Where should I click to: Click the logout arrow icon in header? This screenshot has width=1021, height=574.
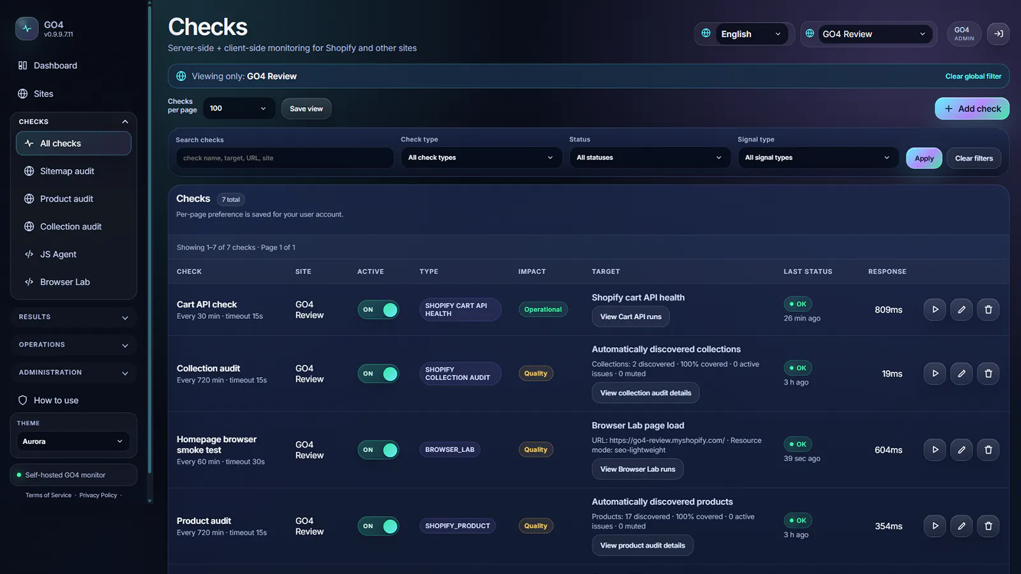[x=998, y=34]
